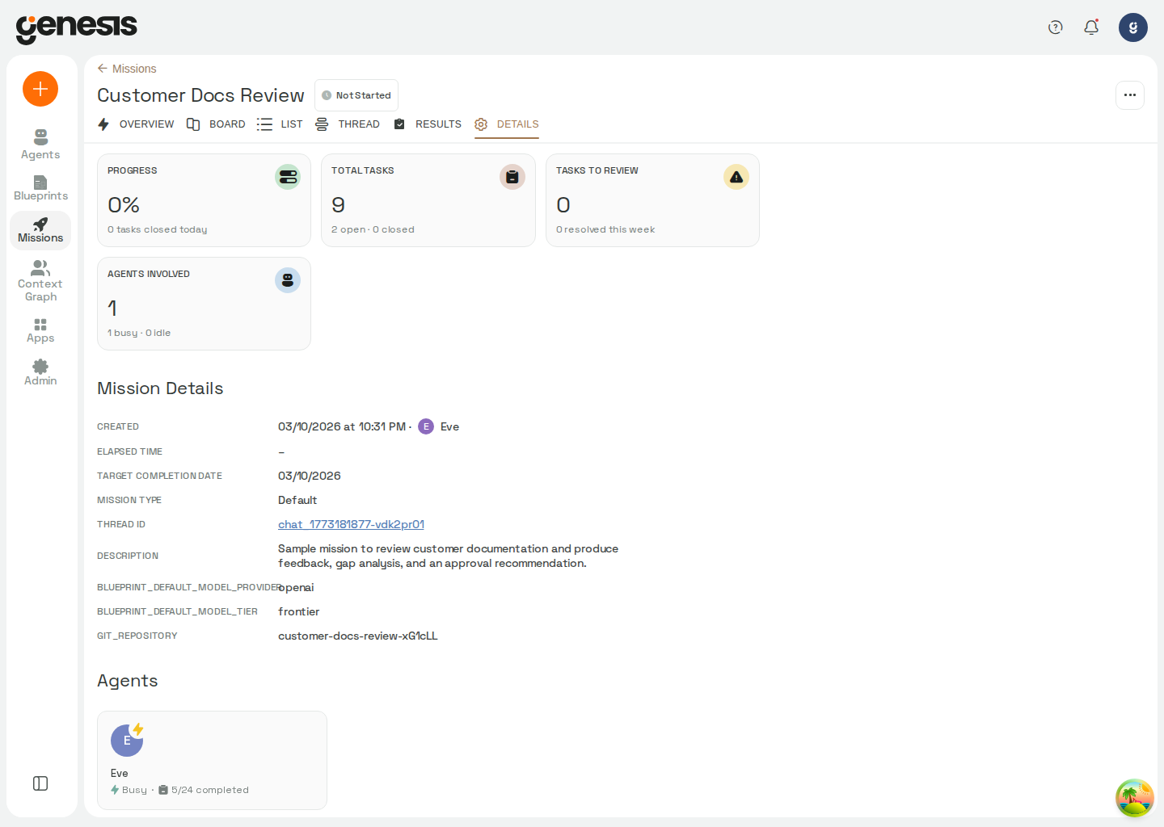
Task: Click Eve's agent avatar with lightning badge
Action: pos(127,740)
